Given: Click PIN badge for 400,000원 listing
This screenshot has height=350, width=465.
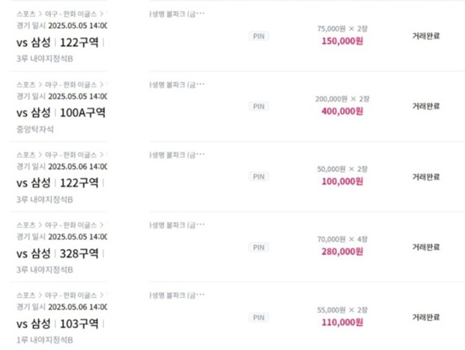Looking at the screenshot, I should click(259, 106).
